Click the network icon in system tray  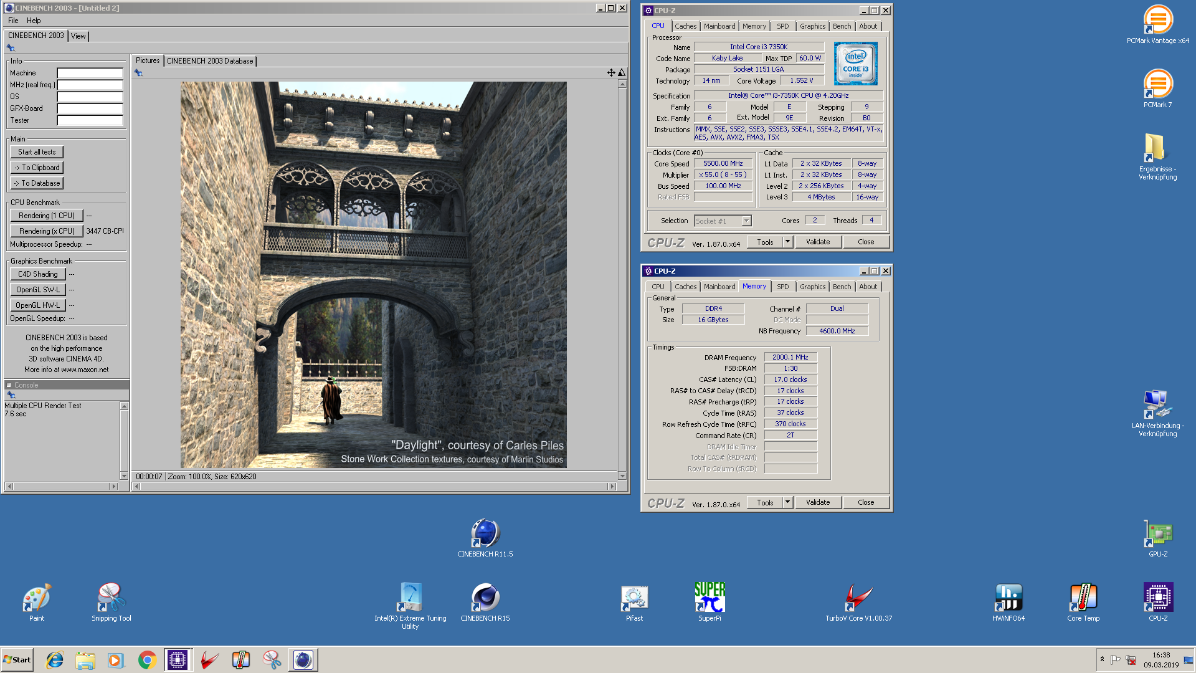point(1131,660)
